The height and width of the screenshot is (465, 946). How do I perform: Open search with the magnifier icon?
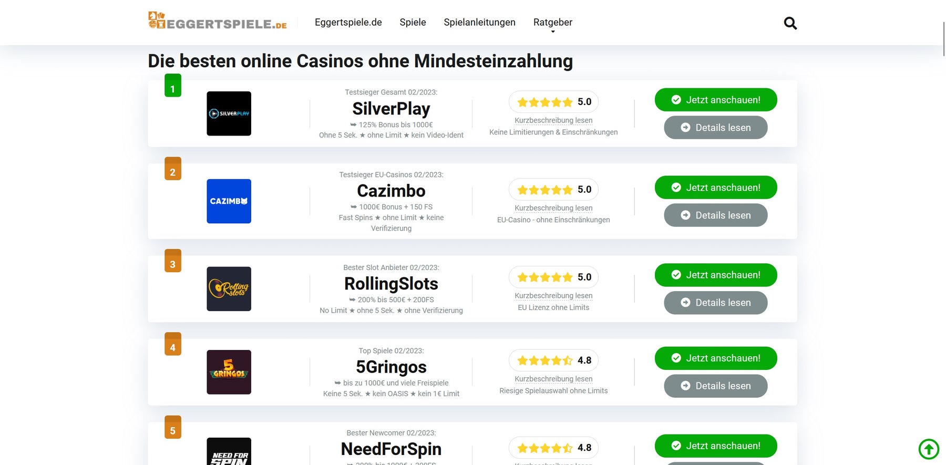click(790, 23)
